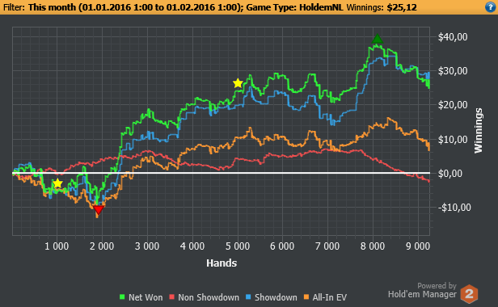Click the red Non Showdown legend swatch
Image resolution: width=498 pixels, height=307 pixels.
tap(172, 297)
